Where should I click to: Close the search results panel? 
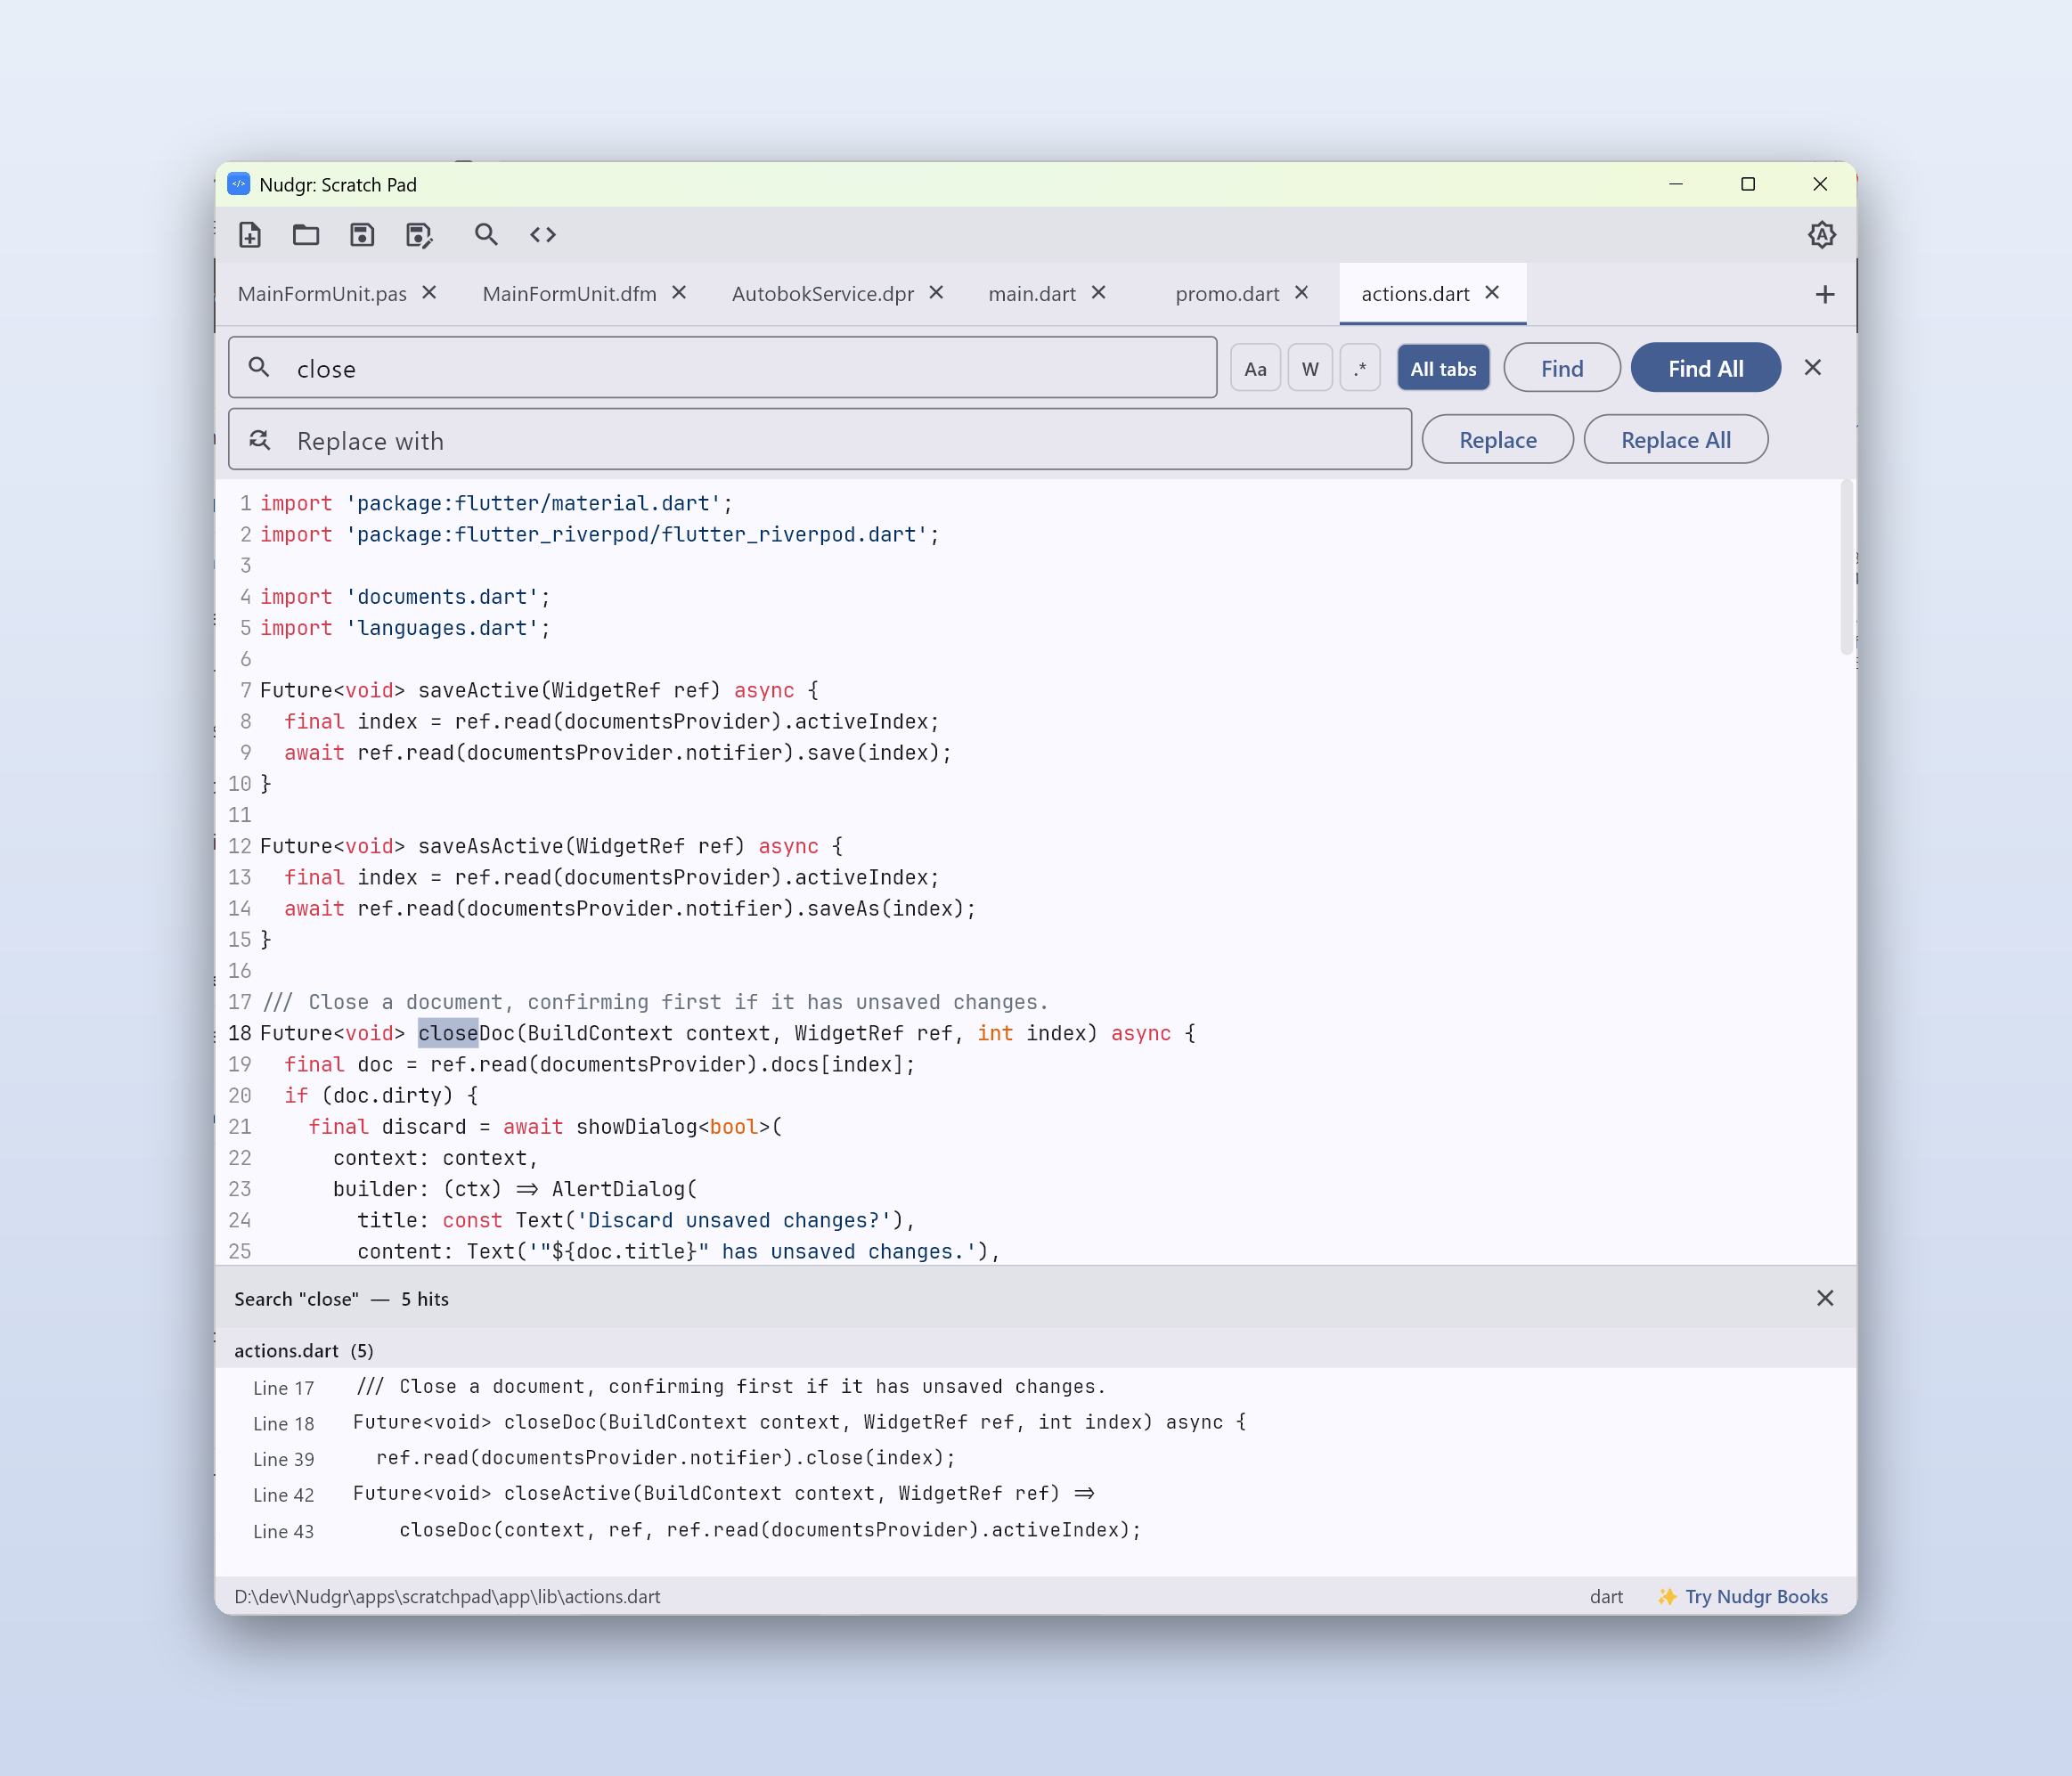1825,1298
